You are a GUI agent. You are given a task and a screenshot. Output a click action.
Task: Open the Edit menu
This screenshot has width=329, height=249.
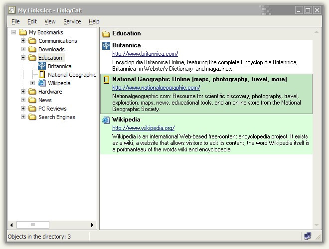click(x=32, y=21)
